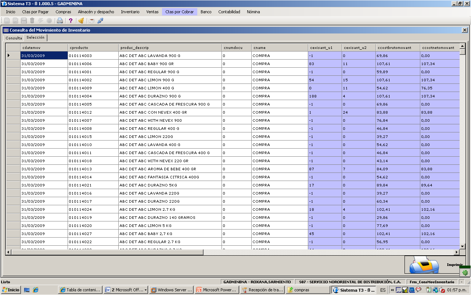The width and height of the screenshot is (471, 295).
Task: Click the cproducto column header
Action: pyautogui.click(x=93, y=47)
